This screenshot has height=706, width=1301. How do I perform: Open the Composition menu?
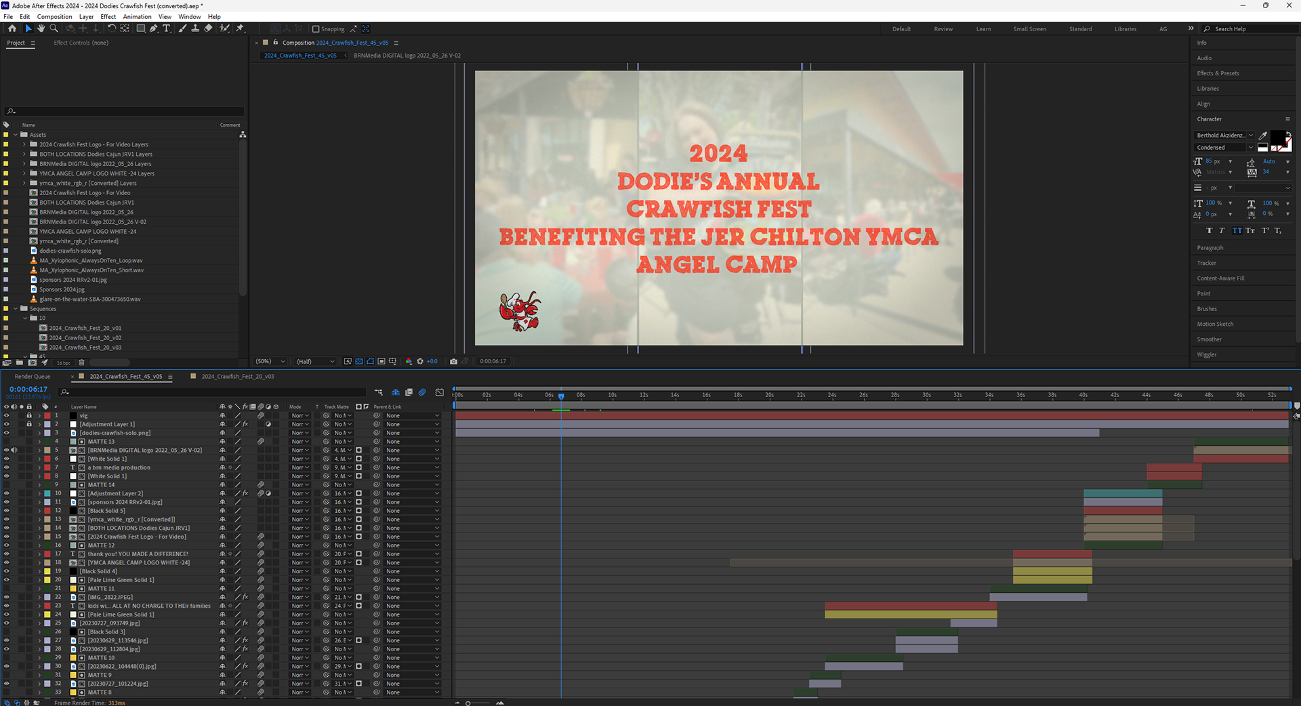point(54,17)
